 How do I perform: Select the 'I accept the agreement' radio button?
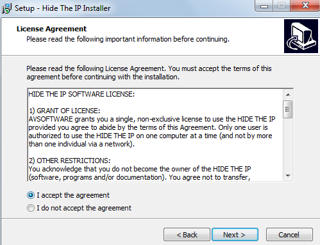click(x=31, y=195)
